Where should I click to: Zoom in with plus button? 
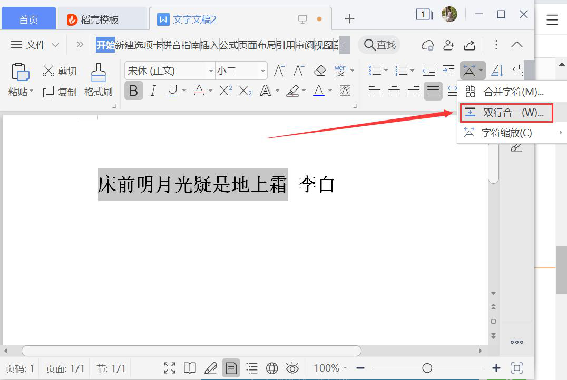496,368
